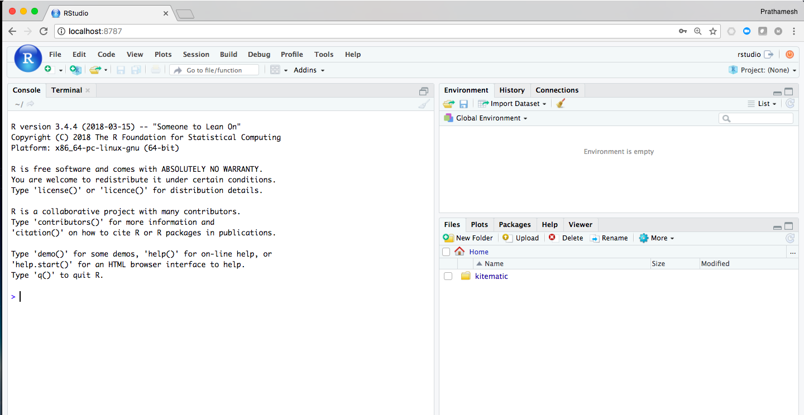
Task: Click the Environment search box
Action: [755, 118]
